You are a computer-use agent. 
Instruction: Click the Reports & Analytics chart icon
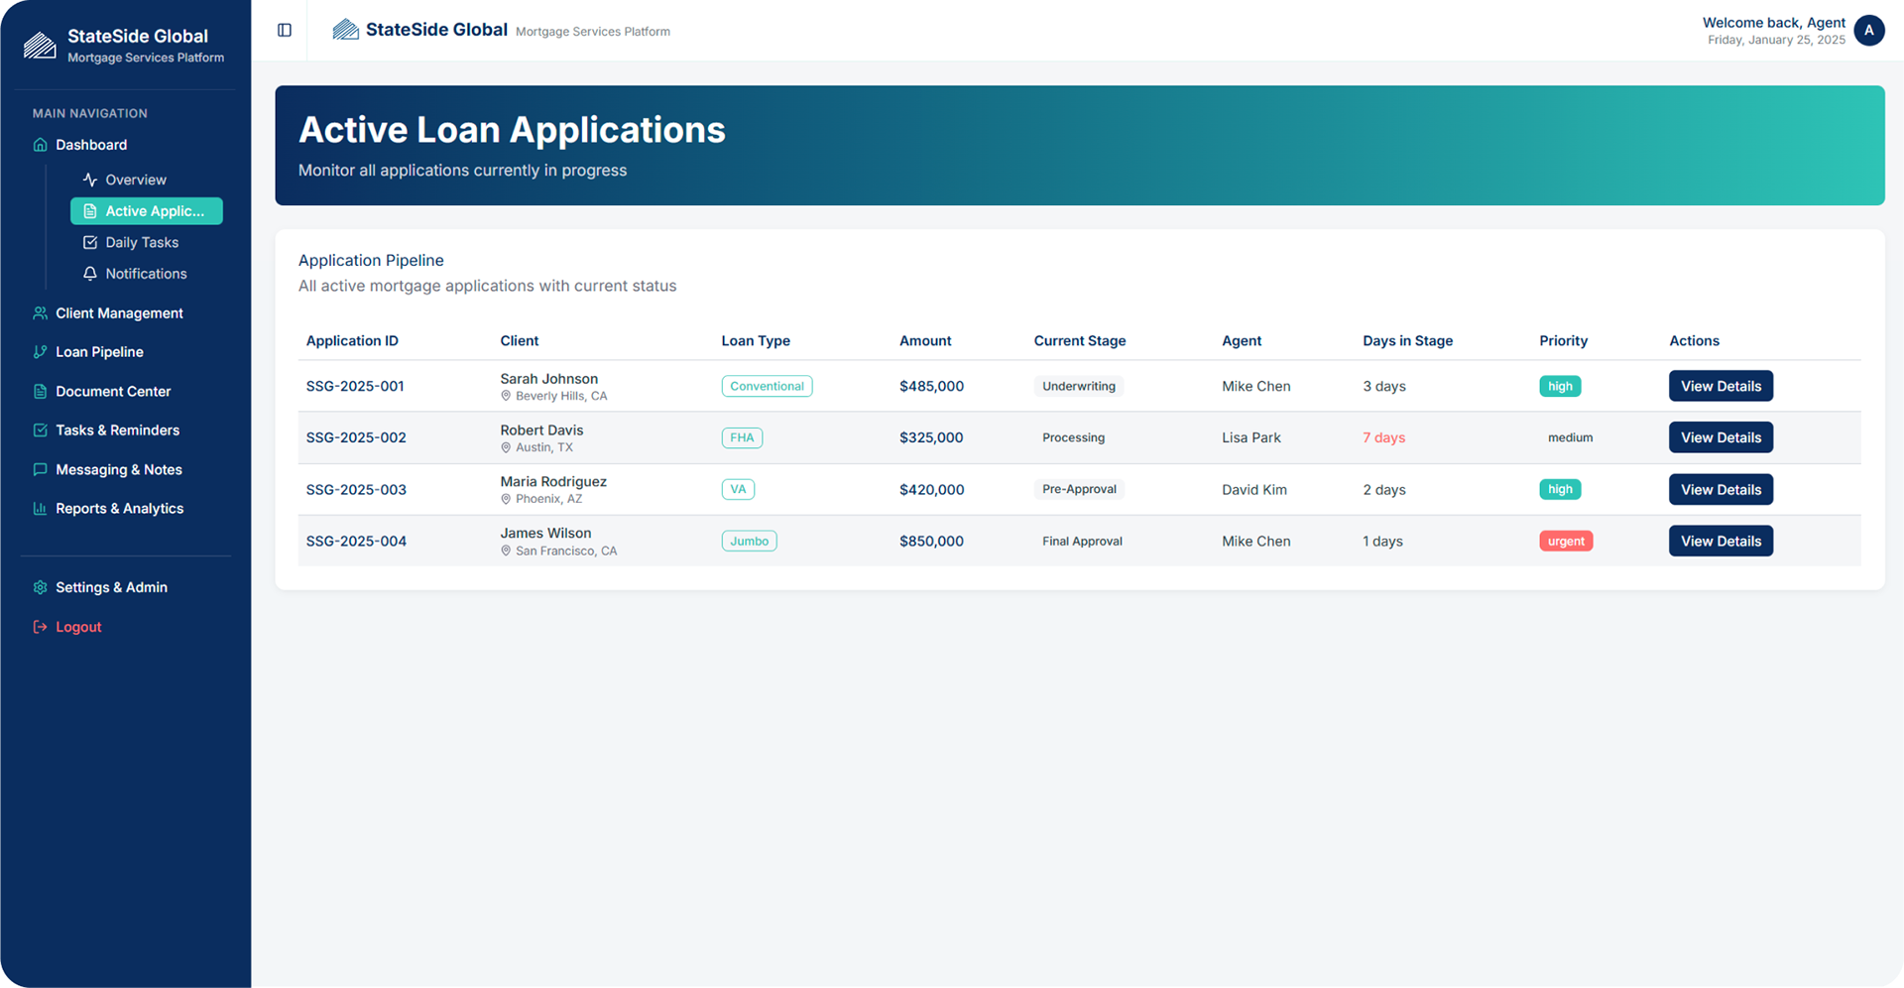40,509
